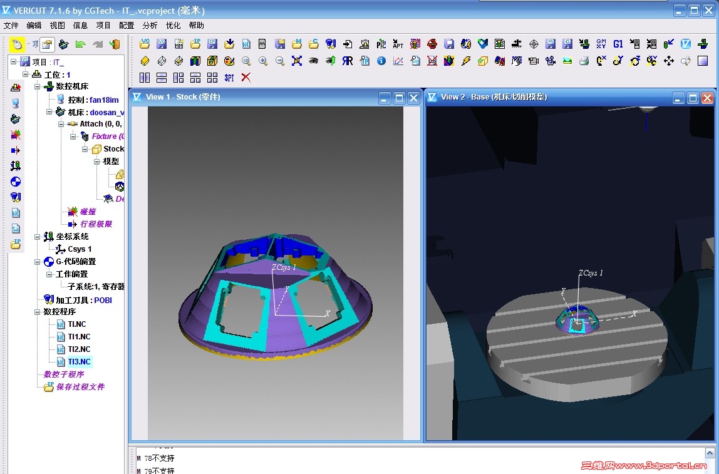Click the NC program file toolbar icon
This screenshot has width=719, height=474.
click(246, 44)
